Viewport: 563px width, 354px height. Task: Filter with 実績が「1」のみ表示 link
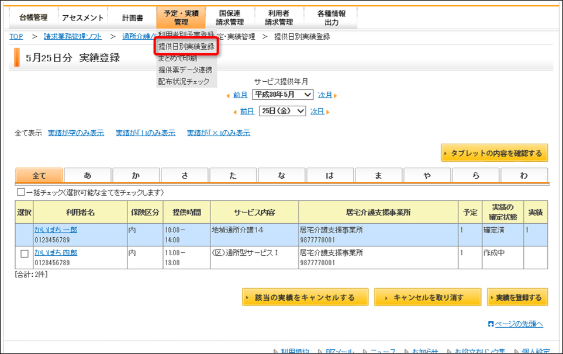(x=146, y=133)
